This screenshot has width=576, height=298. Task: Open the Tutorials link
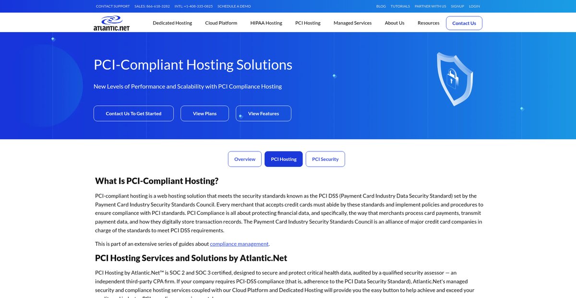pos(400,6)
